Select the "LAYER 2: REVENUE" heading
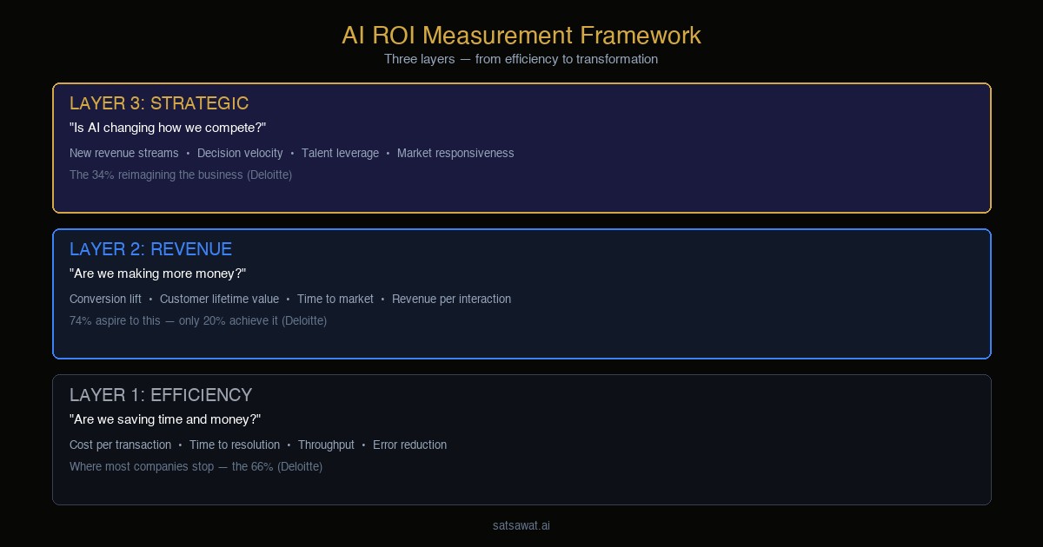The width and height of the screenshot is (1043, 547). click(150, 249)
